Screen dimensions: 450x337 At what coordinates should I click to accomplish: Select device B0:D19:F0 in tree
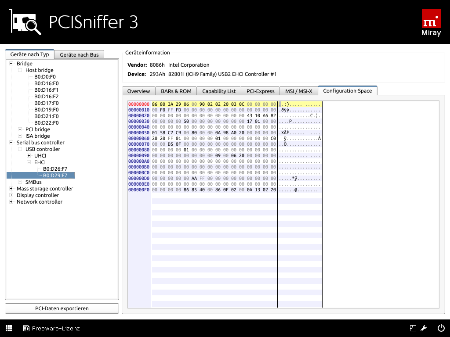point(47,110)
